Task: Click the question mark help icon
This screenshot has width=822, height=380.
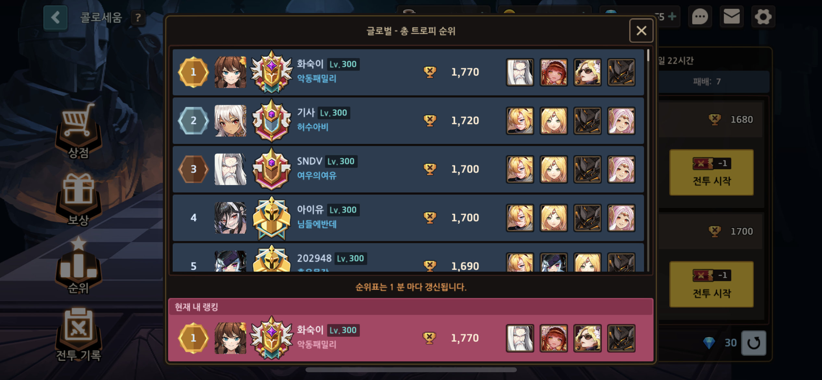Action: [138, 18]
